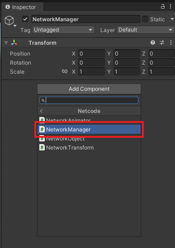This screenshot has height=248, width=175.
Task: Click the Transform component title
Action: point(43,43)
